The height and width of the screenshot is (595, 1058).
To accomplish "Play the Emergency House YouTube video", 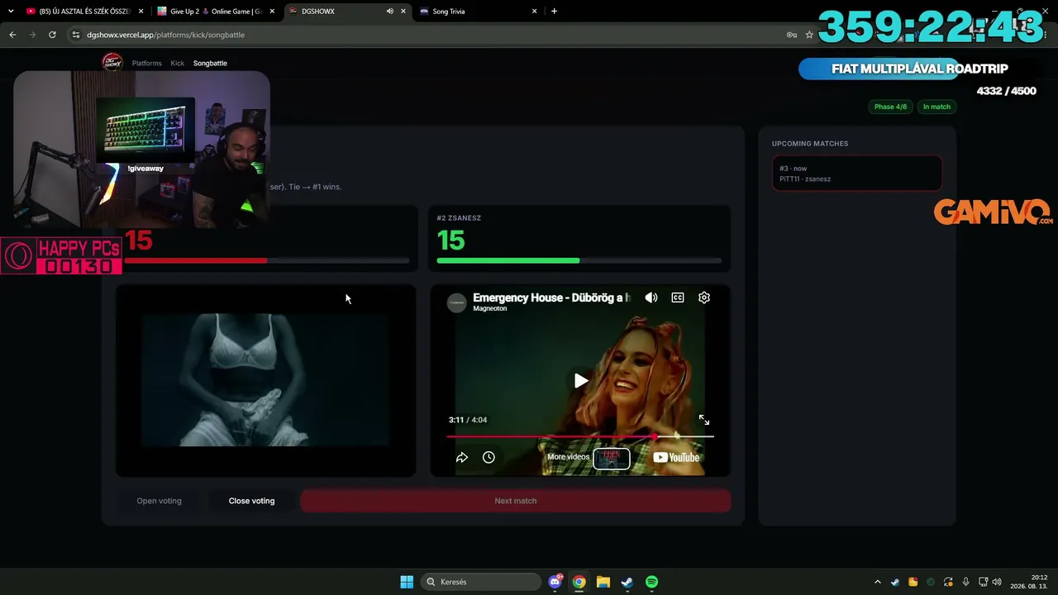I will click(581, 380).
